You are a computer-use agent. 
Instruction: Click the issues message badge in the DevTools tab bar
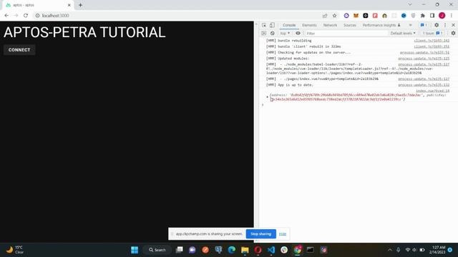point(424,26)
